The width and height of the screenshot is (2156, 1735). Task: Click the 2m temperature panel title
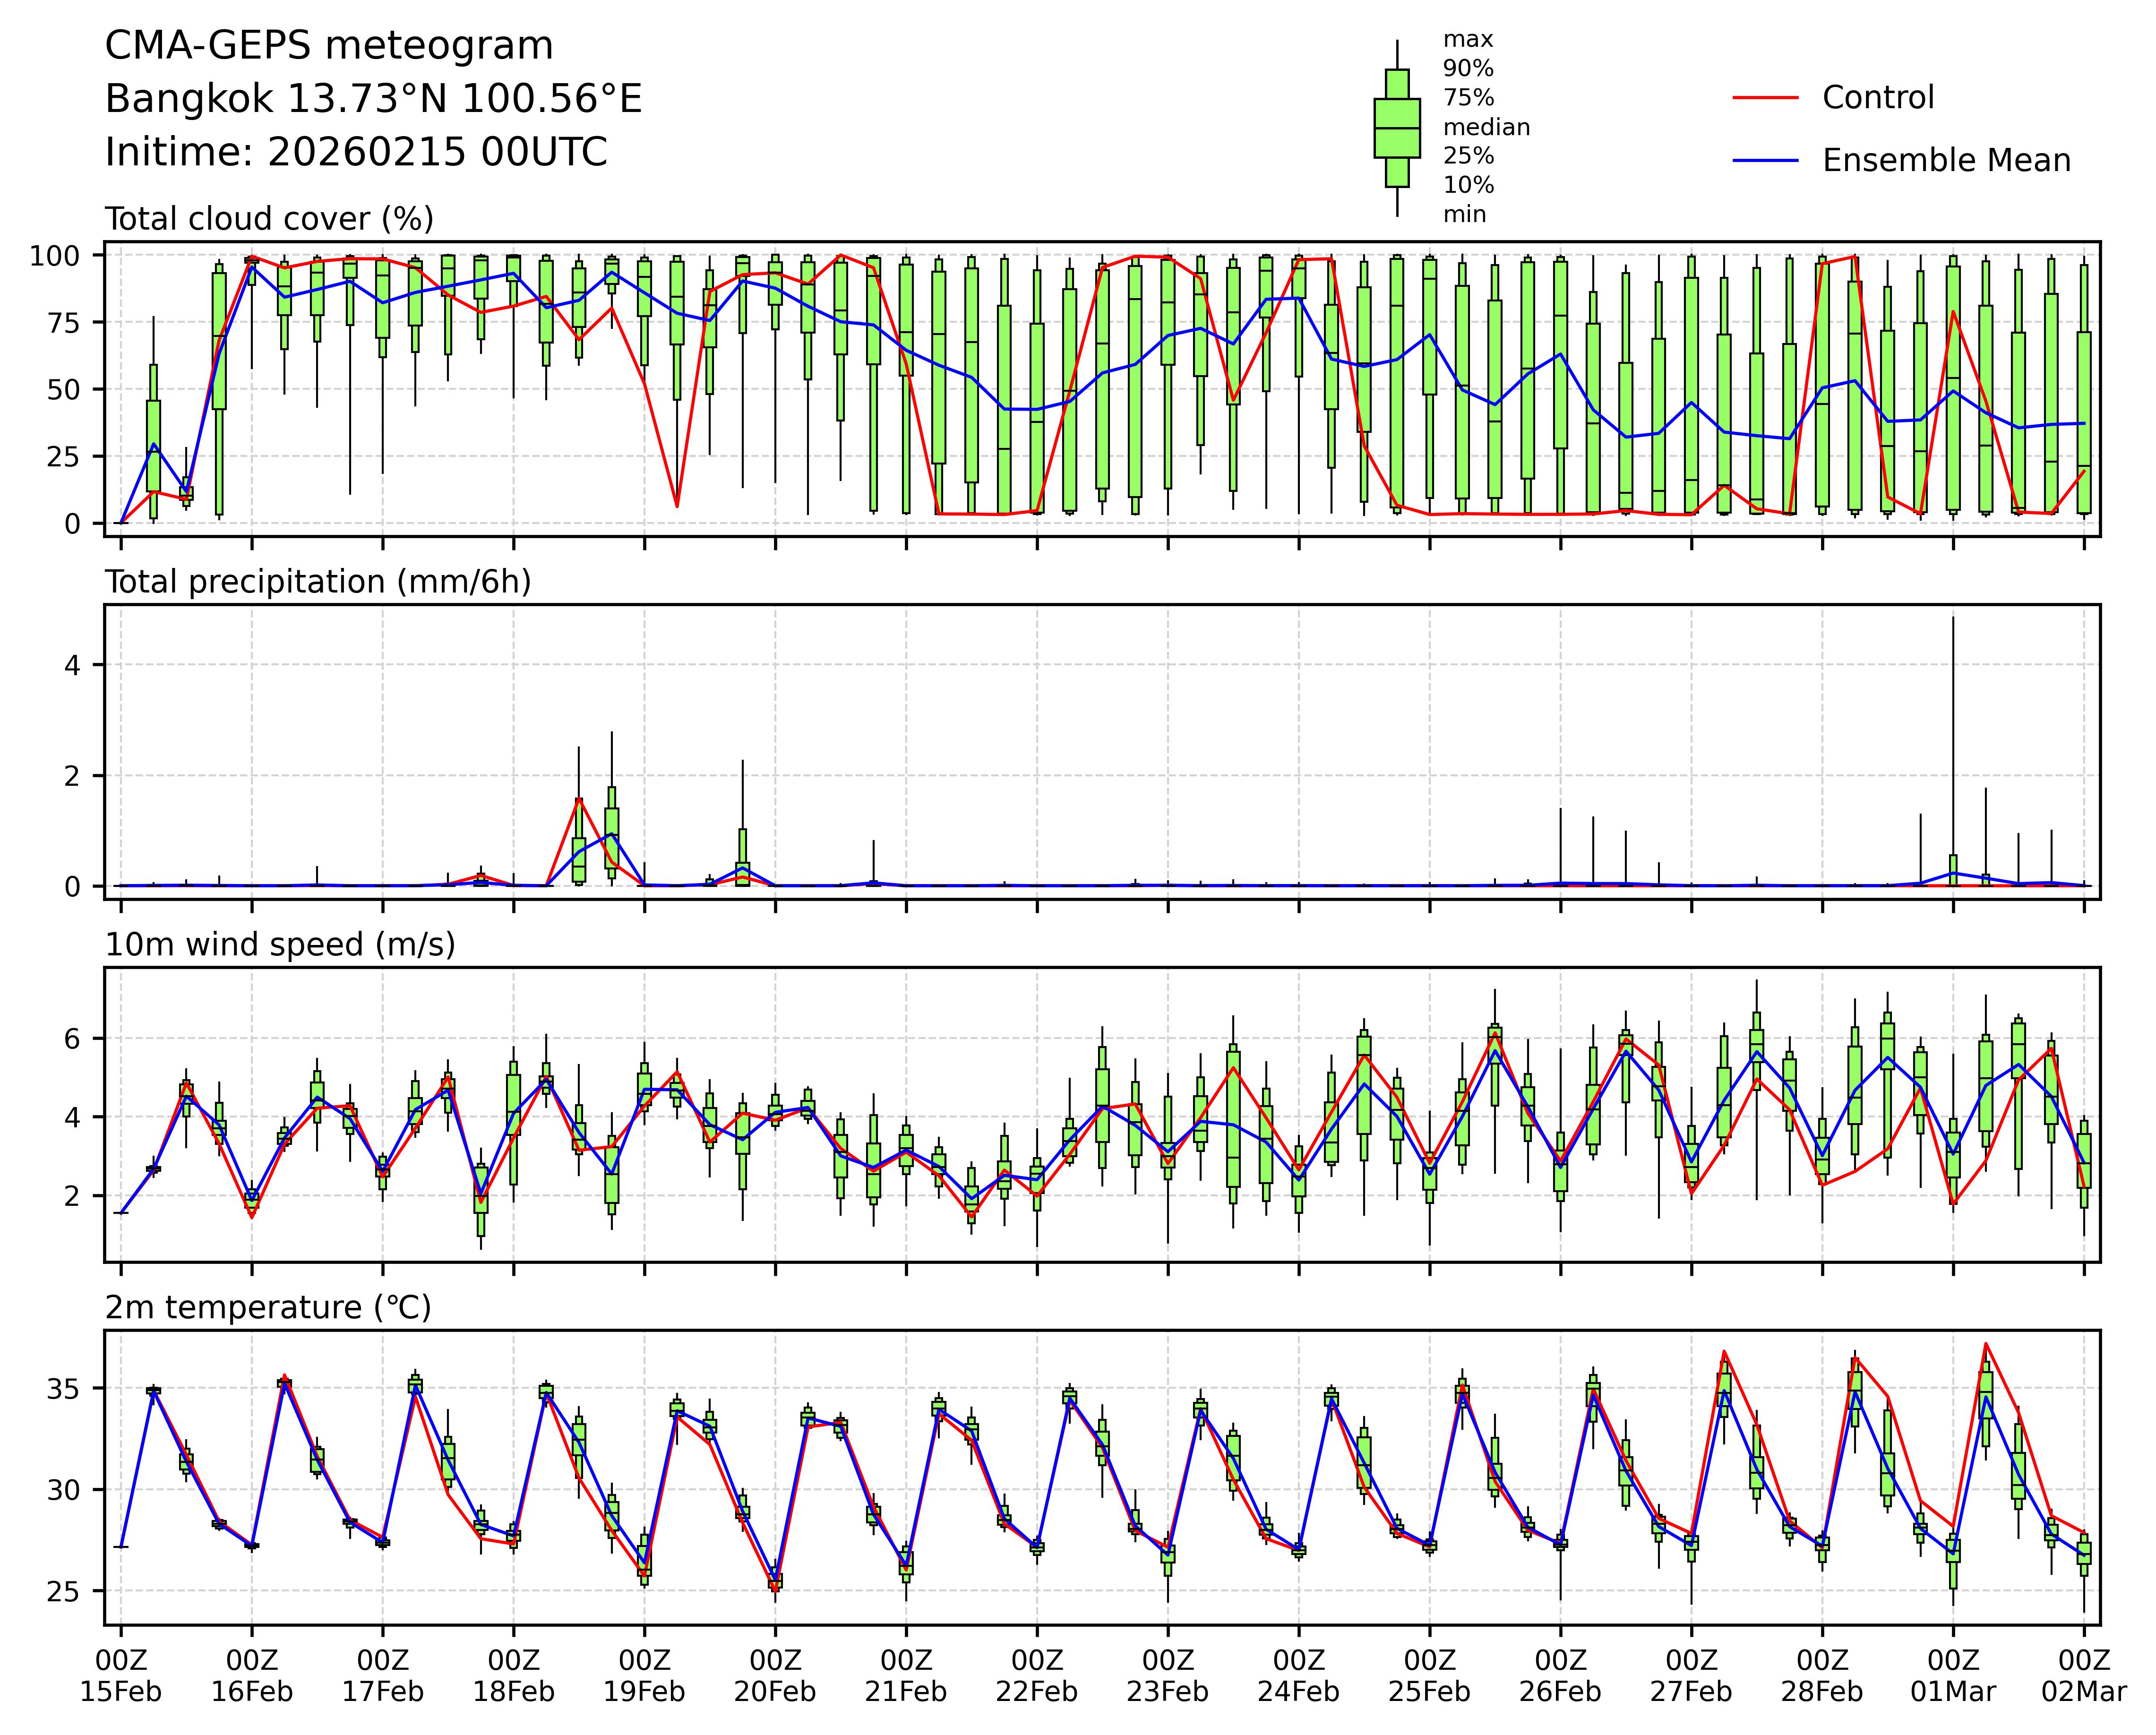click(x=268, y=1308)
